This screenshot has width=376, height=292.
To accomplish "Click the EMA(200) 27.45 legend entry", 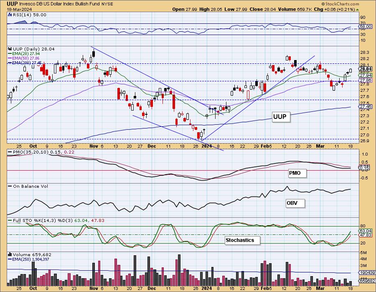I will click(25, 63).
